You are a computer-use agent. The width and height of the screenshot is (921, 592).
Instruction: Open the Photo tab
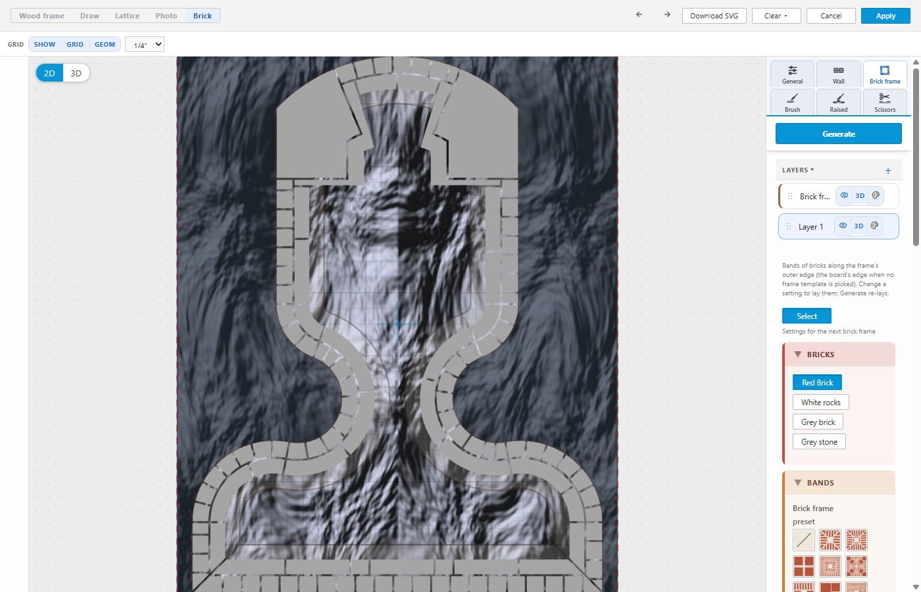[x=166, y=16]
